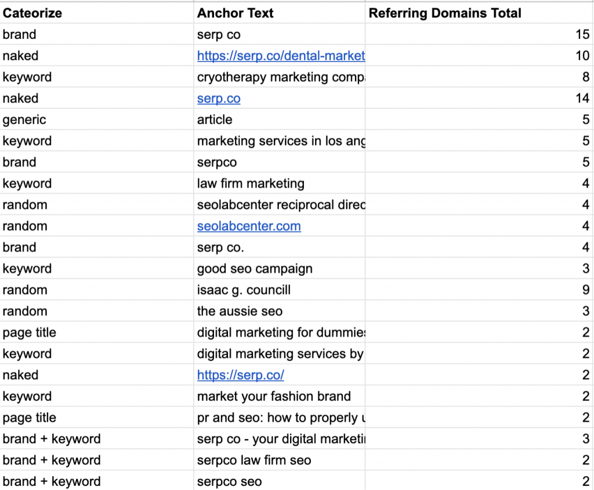This screenshot has height=490, width=594.
Task: Select the 'digital marketing for dummies' cell
Action: click(279, 332)
